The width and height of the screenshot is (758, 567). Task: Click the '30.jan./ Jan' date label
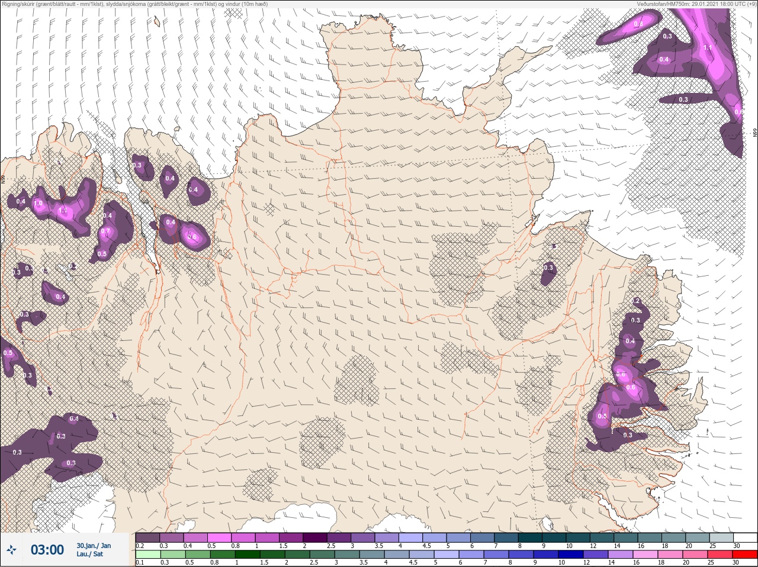pyautogui.click(x=94, y=546)
